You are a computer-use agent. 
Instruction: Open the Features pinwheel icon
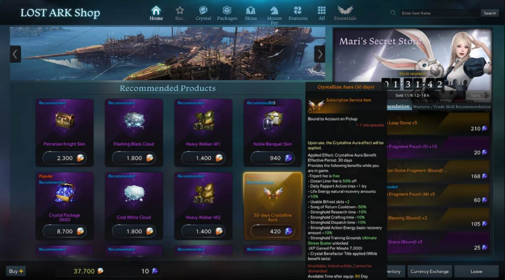click(298, 10)
